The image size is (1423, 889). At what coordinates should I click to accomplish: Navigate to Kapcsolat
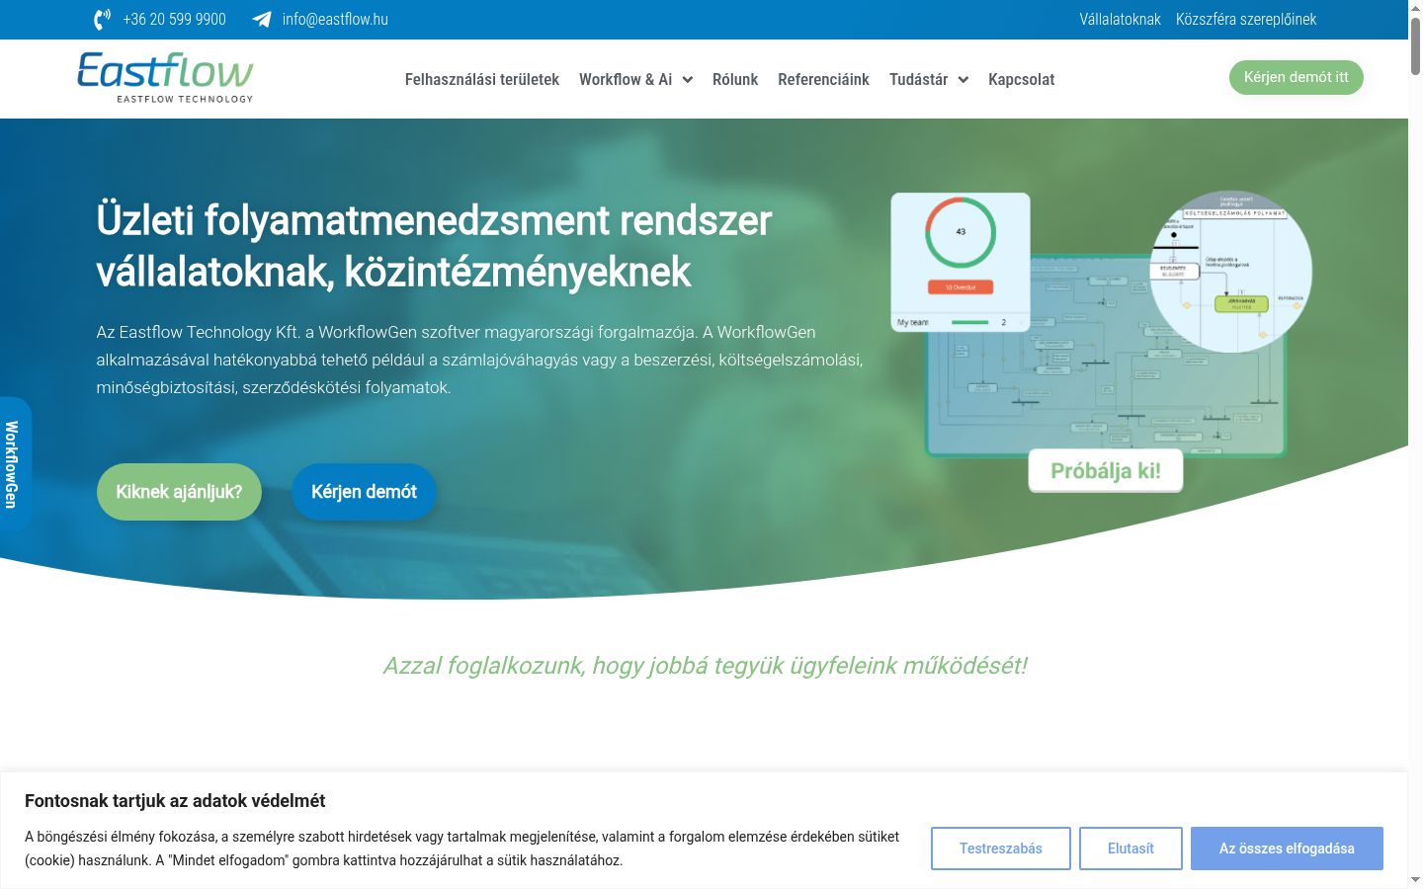click(x=1022, y=79)
